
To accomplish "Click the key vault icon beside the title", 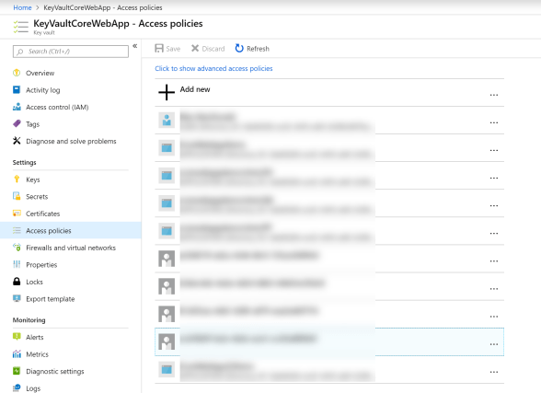I will pyautogui.click(x=20, y=27).
